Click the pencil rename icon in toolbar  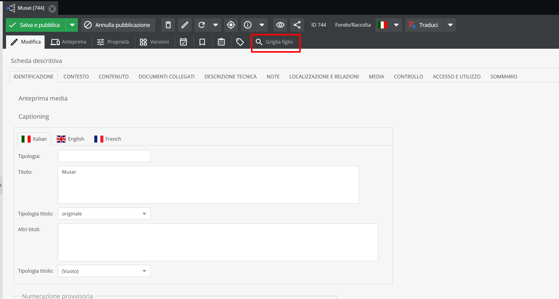pyautogui.click(x=185, y=25)
